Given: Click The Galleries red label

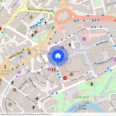Looking at the screenshot, I should point(73,71).
